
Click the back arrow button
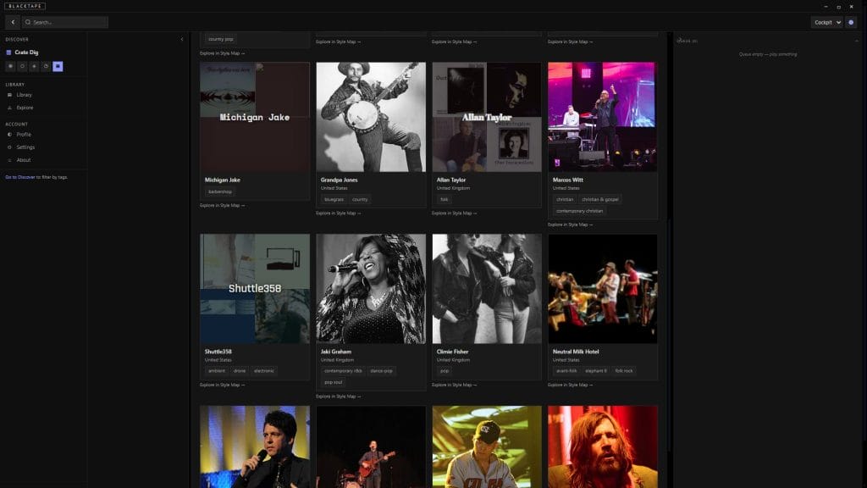tap(13, 22)
